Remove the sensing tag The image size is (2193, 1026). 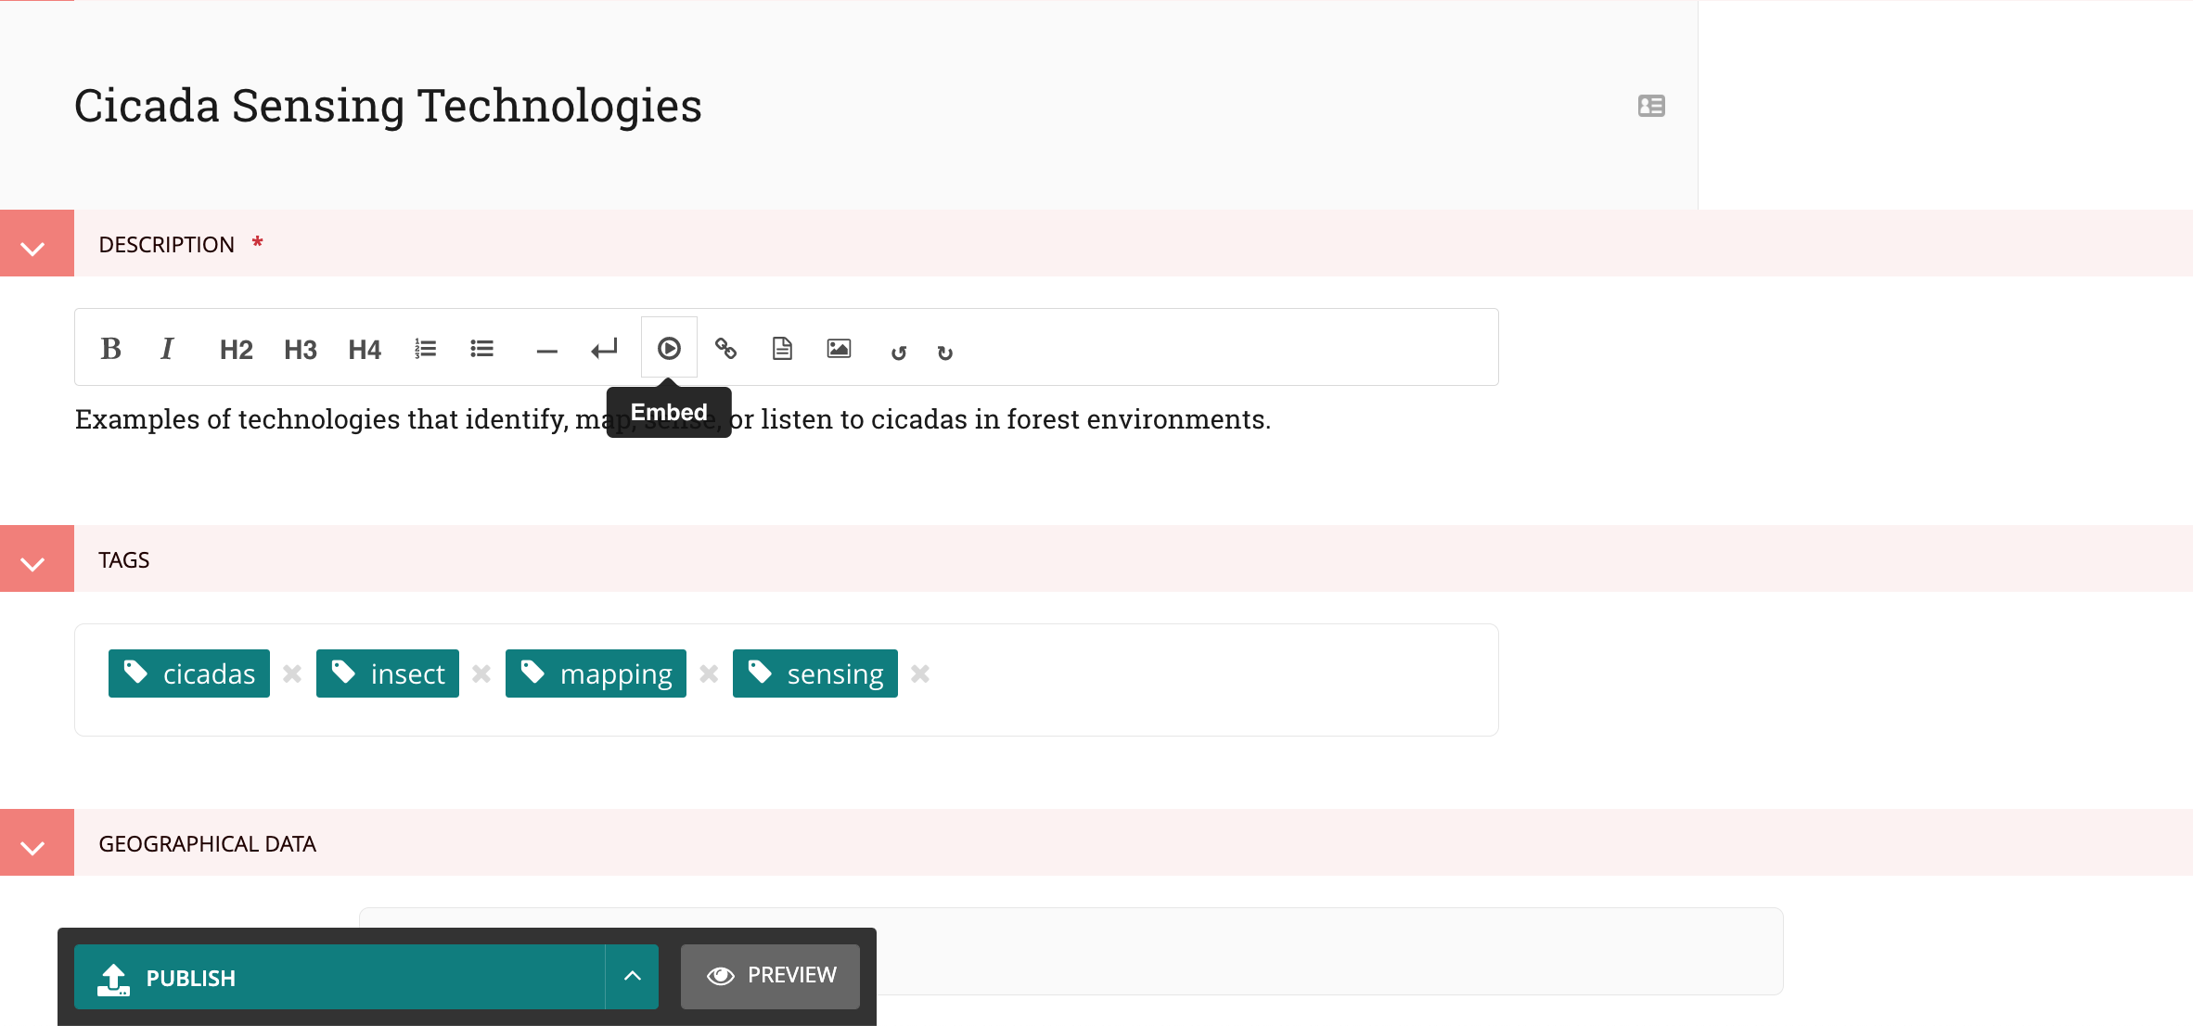[920, 673]
